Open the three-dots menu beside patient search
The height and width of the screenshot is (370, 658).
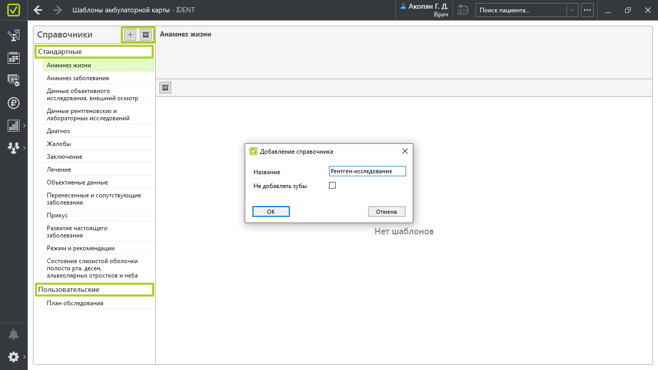(x=587, y=10)
